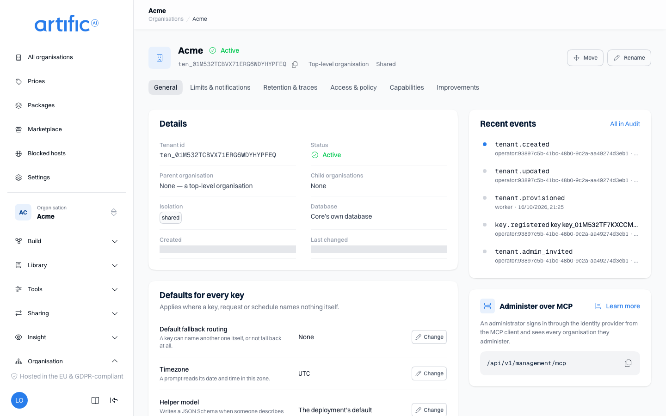Screen dimensions: 666x416
Task: Click the shared isolation badge
Action: (171, 218)
